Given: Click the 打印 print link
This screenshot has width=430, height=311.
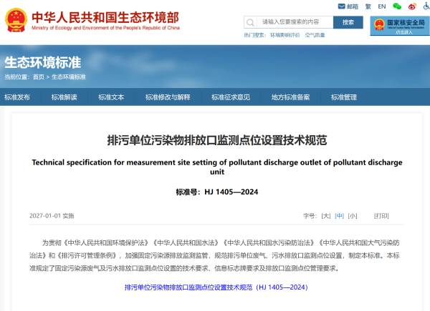Looking at the screenshot, I should tap(381, 216).
